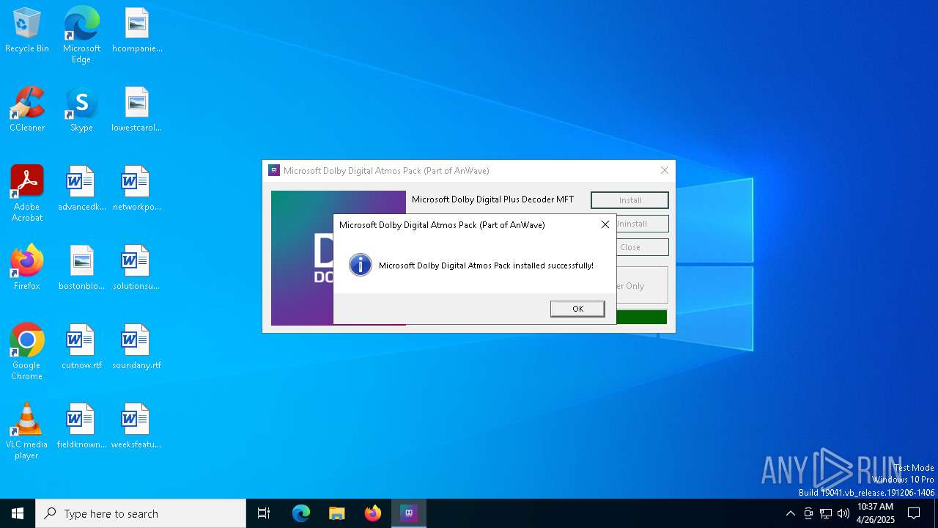Open the network status tray icon
Image resolution: width=938 pixels, height=528 pixels.
[826, 513]
